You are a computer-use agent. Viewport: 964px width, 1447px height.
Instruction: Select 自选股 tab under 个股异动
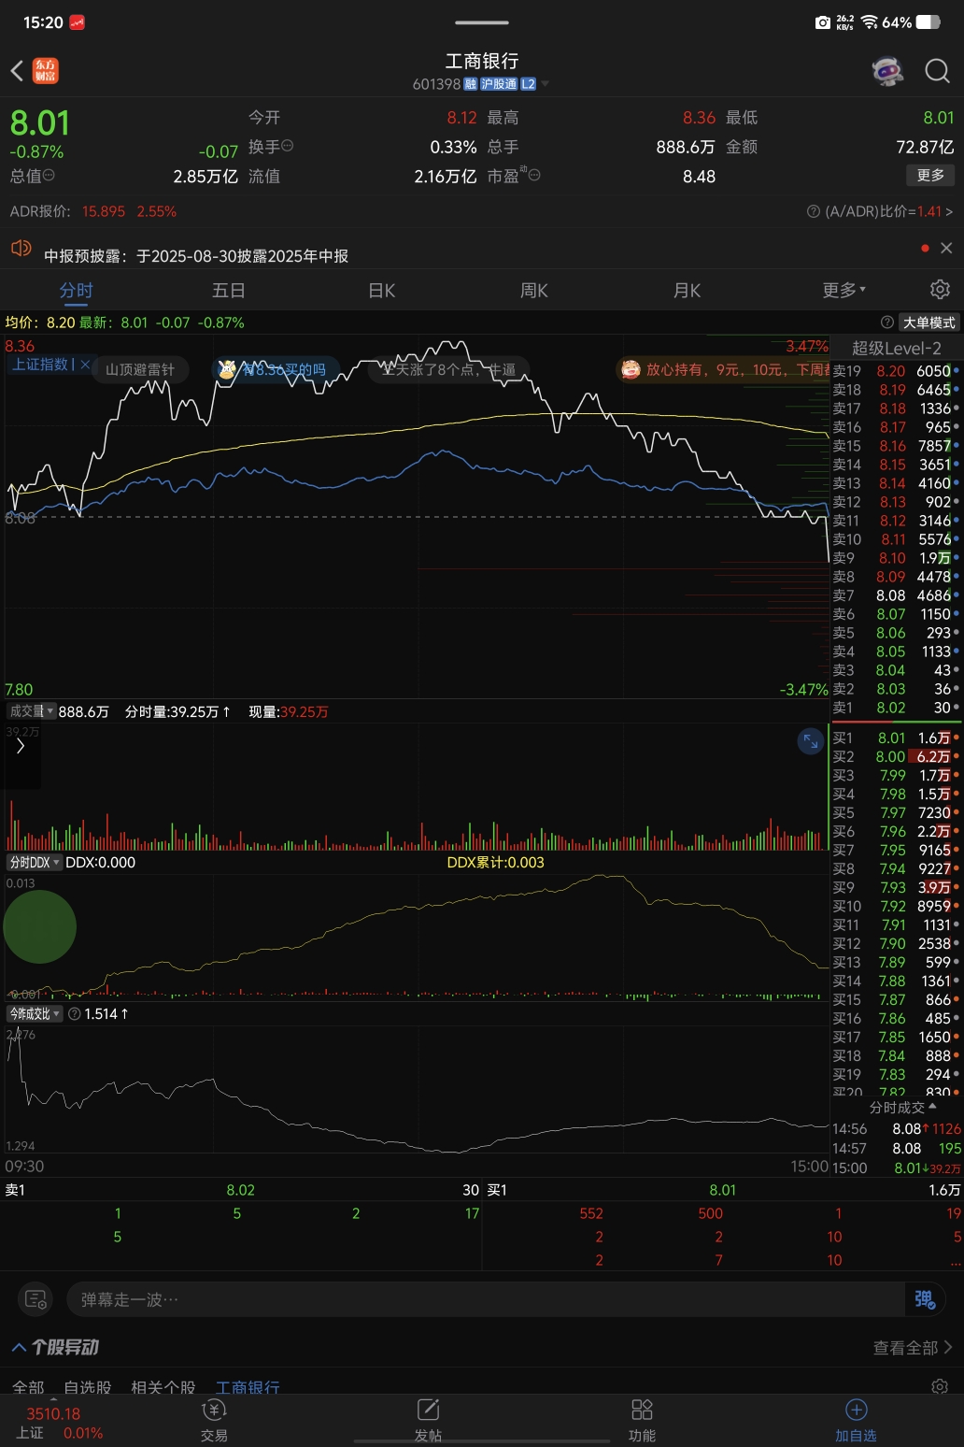(87, 1387)
